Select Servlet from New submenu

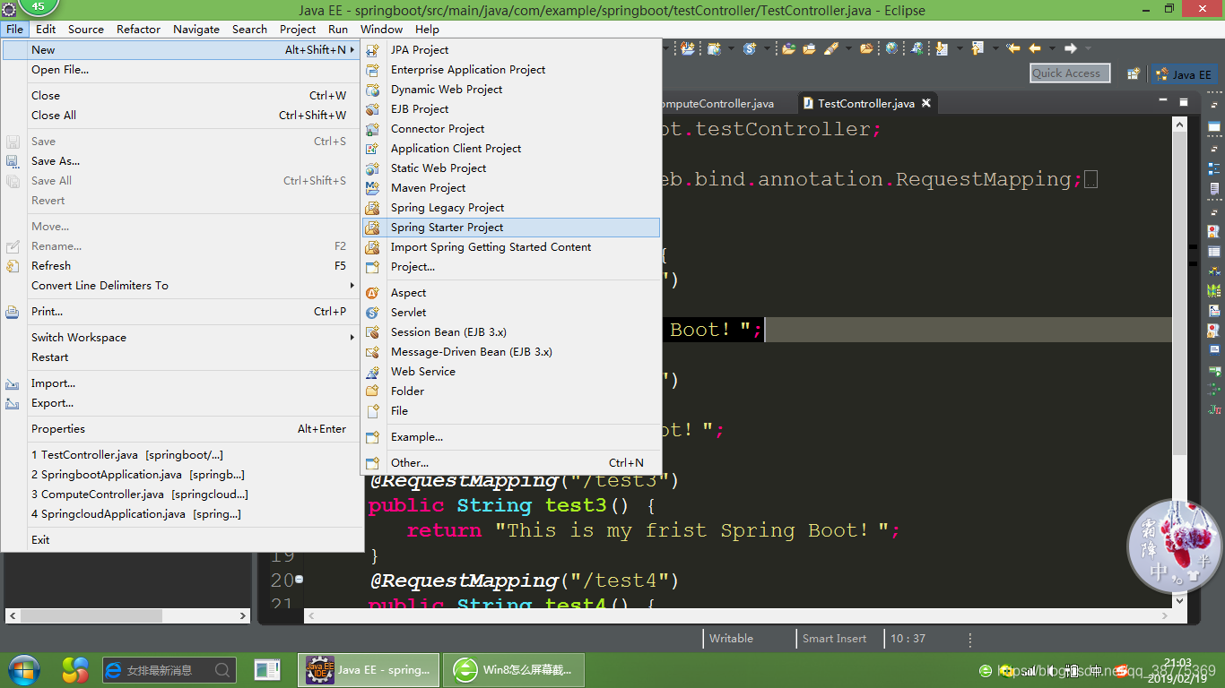tap(511, 313)
